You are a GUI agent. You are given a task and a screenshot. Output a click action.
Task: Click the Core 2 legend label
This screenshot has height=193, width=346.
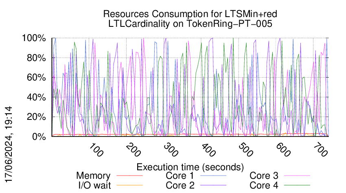coord(180,185)
